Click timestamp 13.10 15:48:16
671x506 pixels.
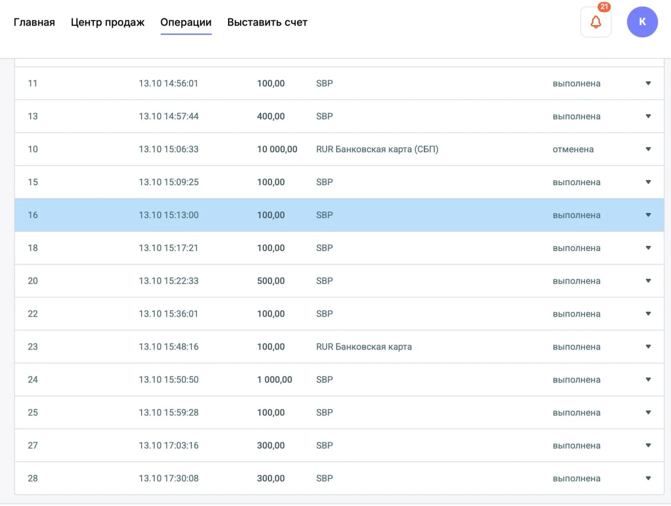[x=168, y=347]
